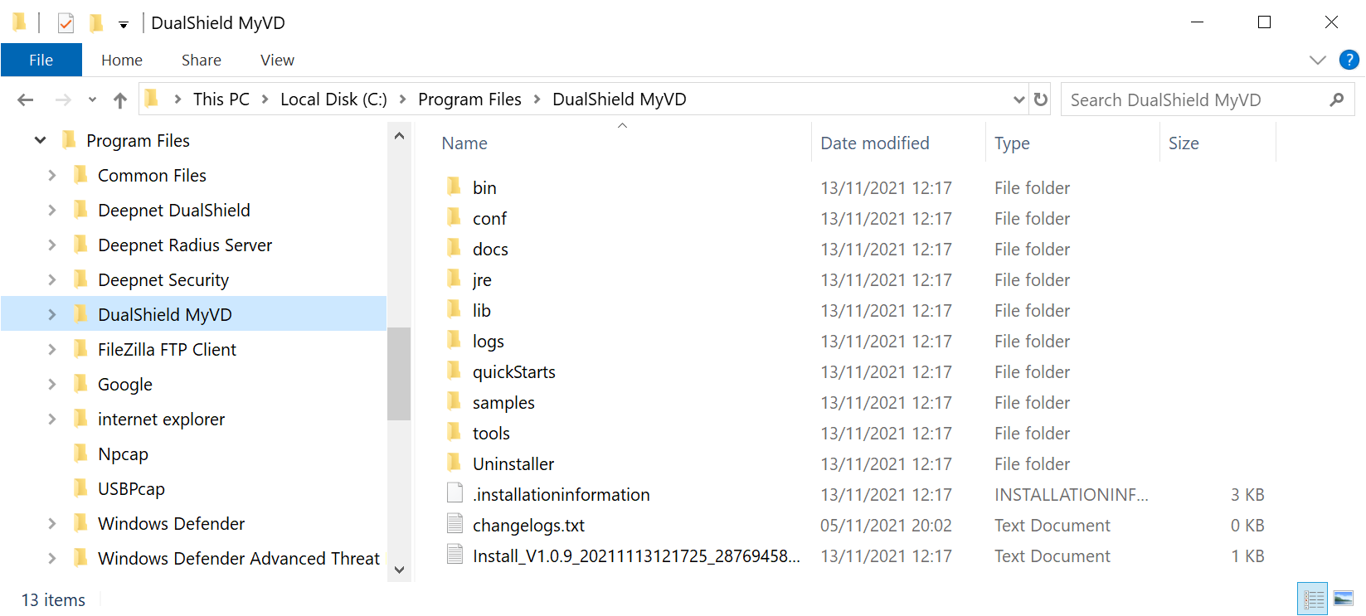Click the Program Files breadcrumb
Viewport: 1366px width, 616px height.
click(x=469, y=99)
